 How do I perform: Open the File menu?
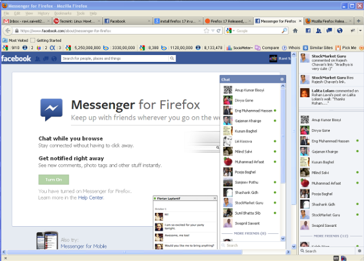[6, 13]
